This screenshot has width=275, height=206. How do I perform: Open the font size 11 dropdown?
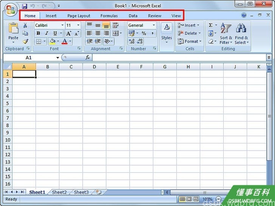coord(78,25)
